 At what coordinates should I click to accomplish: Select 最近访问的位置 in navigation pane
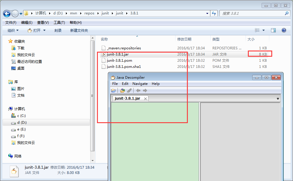pyautogui.click(x=30, y=61)
